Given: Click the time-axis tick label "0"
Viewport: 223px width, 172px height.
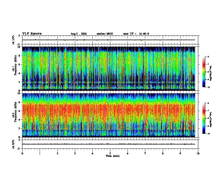Looking at the screenshot, I should click(x=22, y=153).
